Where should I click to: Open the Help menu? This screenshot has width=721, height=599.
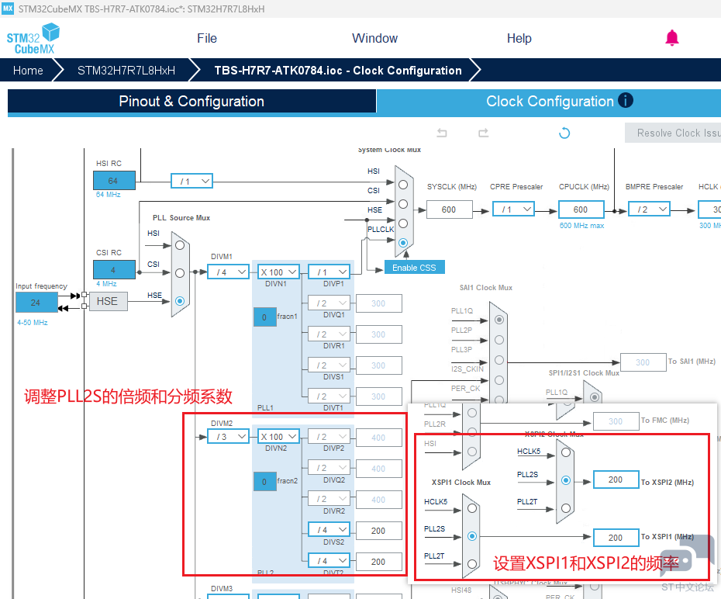519,38
